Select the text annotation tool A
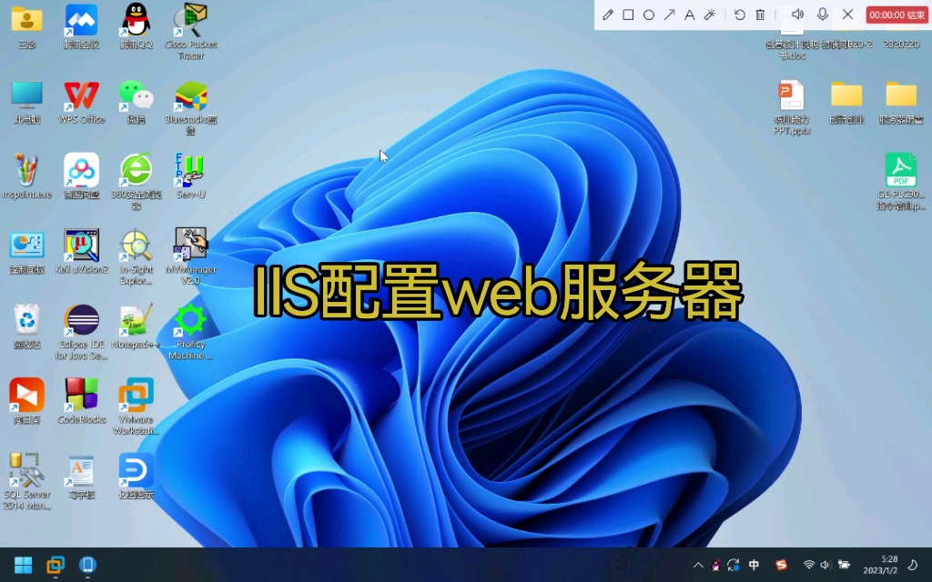932x582 pixels. click(x=690, y=15)
